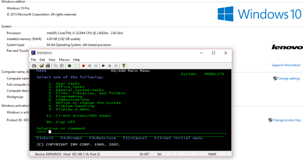Click the Intel Core i5-3230M processor value

85,33
